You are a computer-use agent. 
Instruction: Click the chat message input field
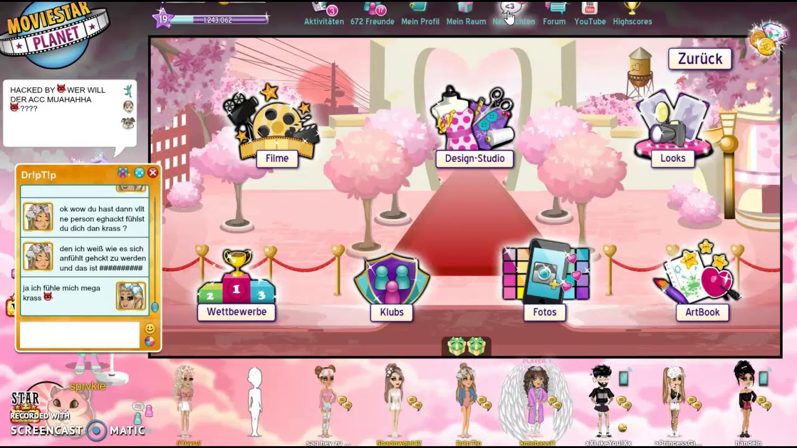tap(80, 335)
